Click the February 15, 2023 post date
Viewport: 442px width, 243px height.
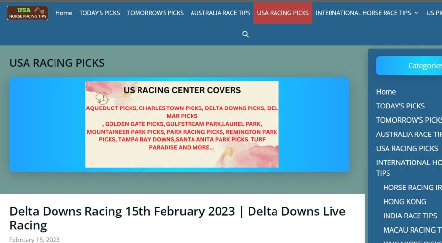click(34, 240)
